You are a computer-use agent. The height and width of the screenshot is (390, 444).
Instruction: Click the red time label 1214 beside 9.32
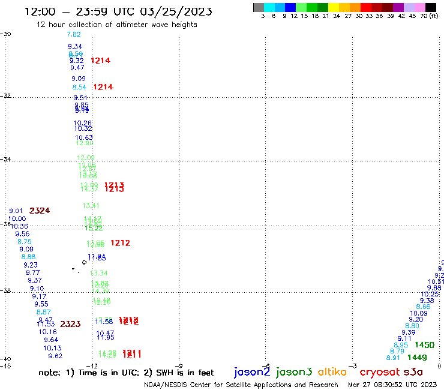(101, 61)
